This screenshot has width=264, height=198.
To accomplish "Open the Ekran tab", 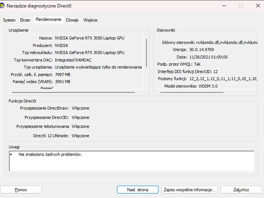I will pos(25,20).
